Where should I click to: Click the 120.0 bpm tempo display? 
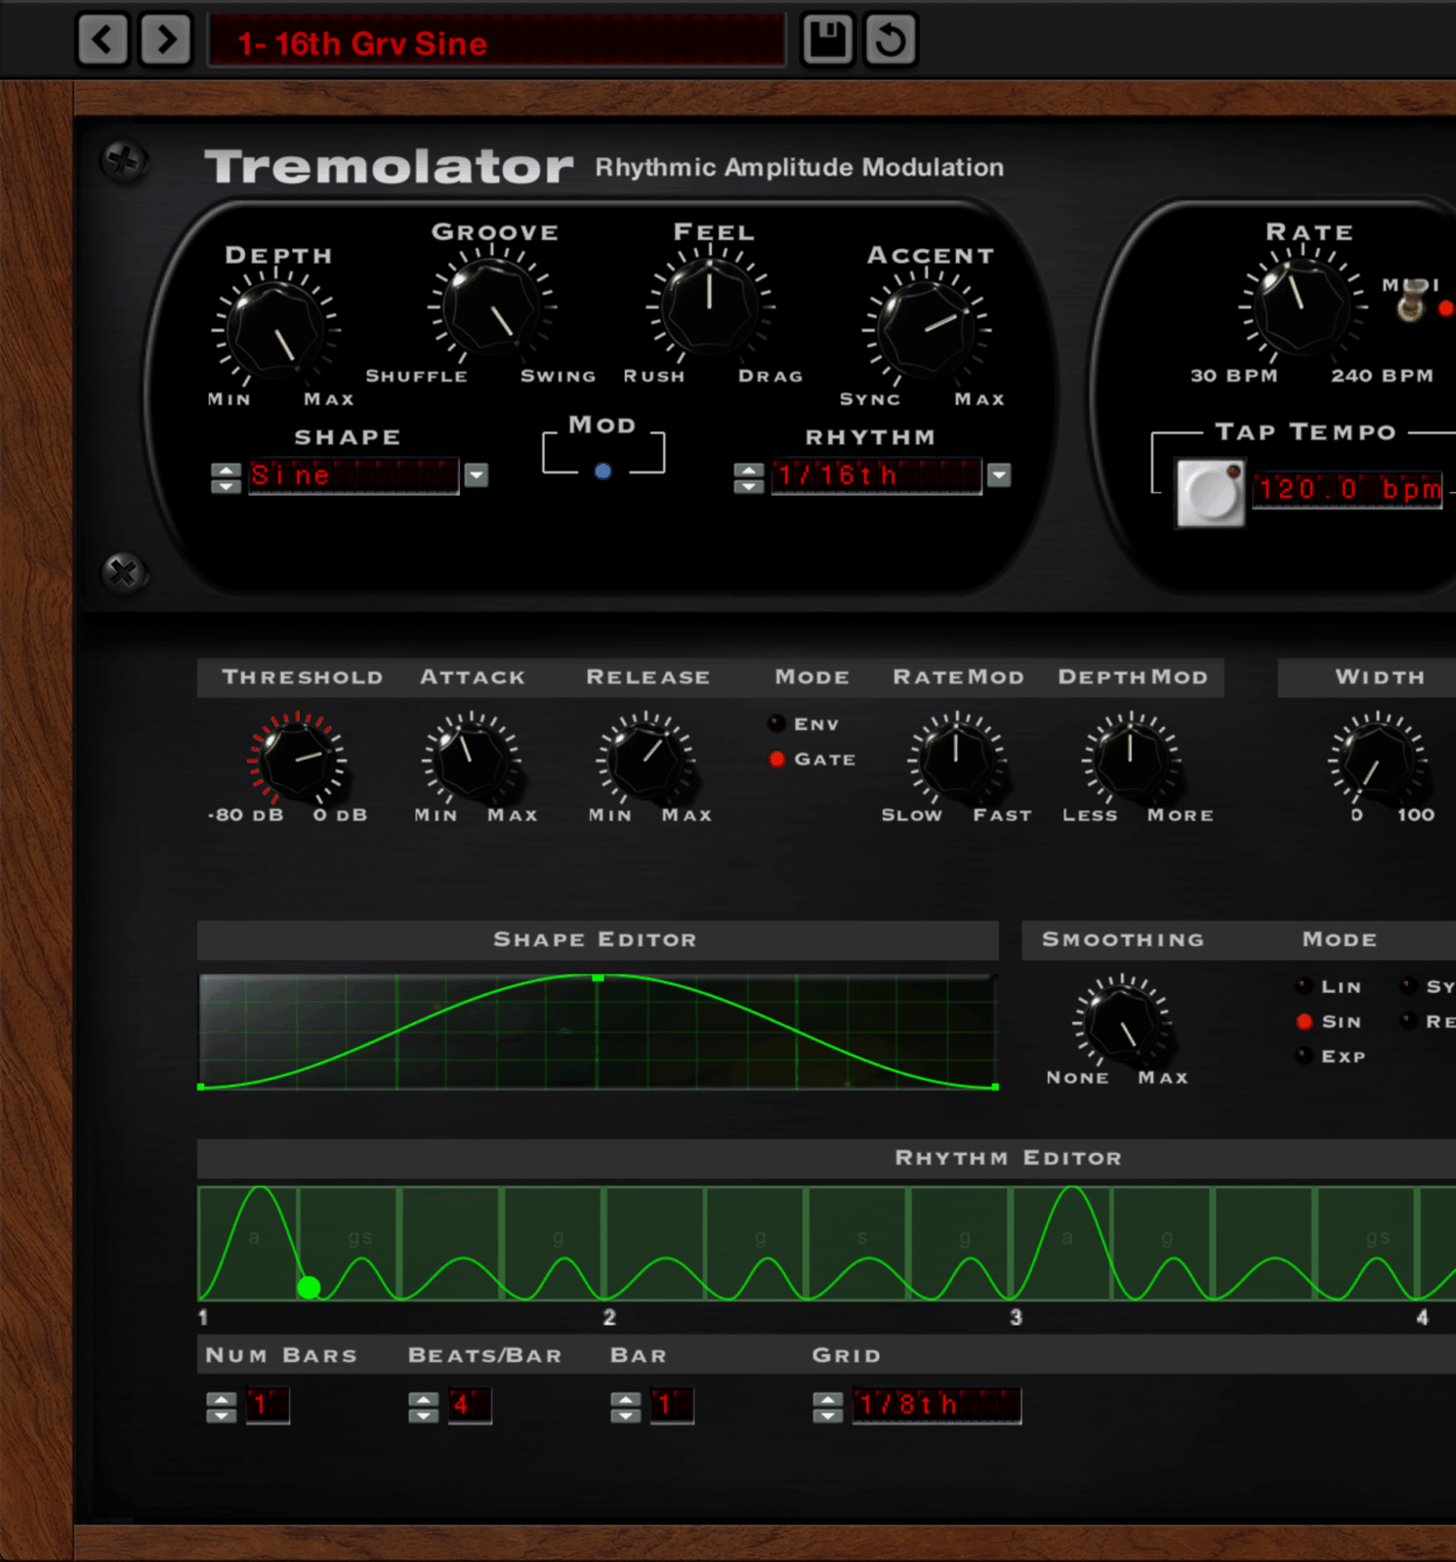1348,489
